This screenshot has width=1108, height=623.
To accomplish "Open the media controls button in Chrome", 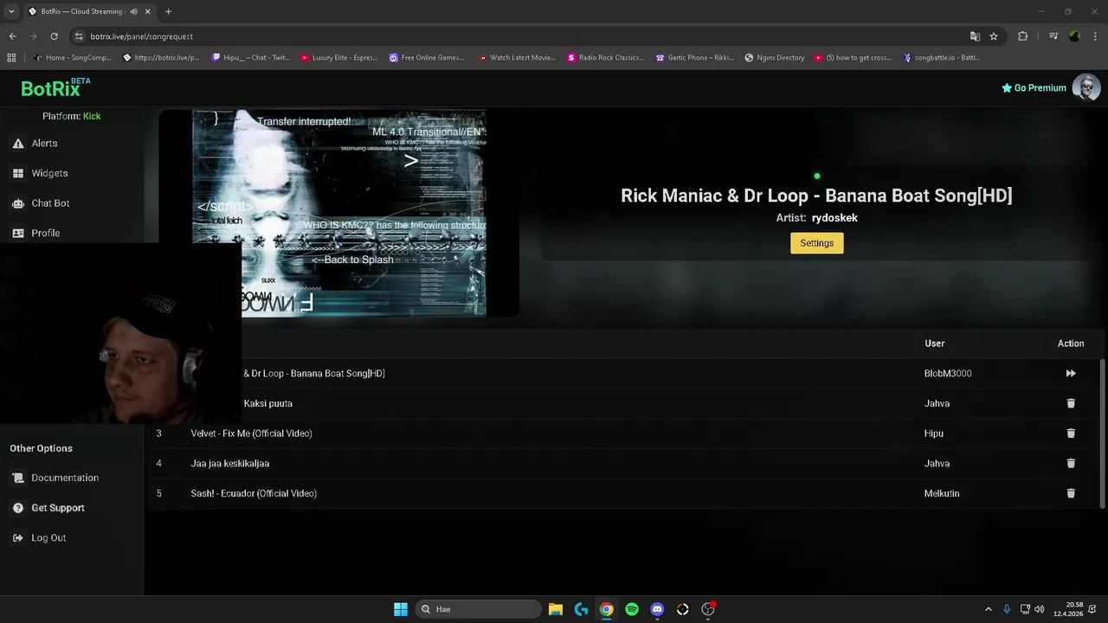I will (x=1053, y=36).
